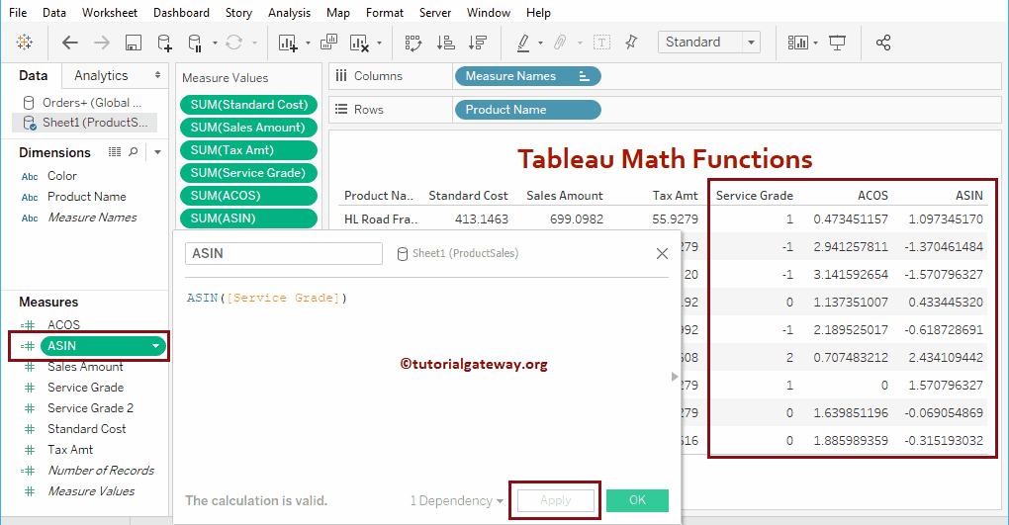This screenshot has width=1009, height=525.
Task: Open the ASIN measure pill dropdown
Action: 155,346
